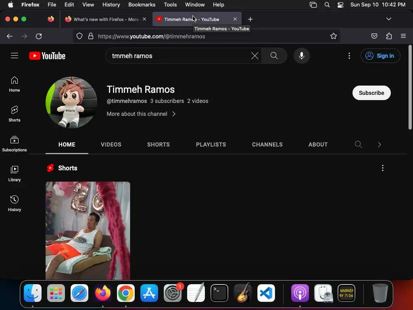Search within channel magnifier icon
Screen dimensions: 413x310
pyautogui.click(x=358, y=145)
